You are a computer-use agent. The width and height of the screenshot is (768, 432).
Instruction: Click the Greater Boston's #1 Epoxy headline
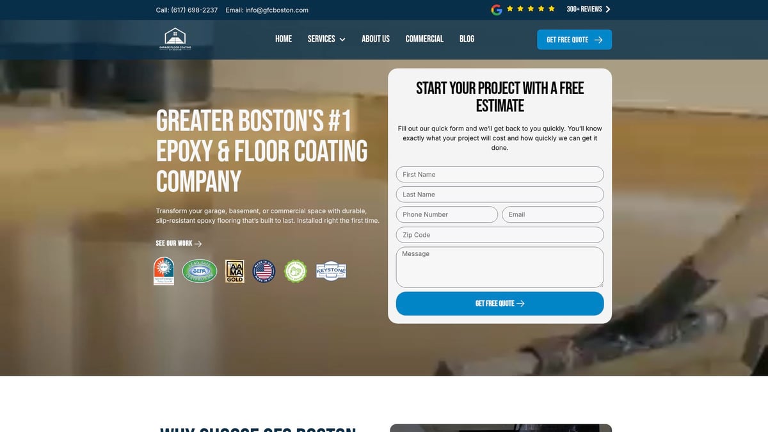coord(262,151)
